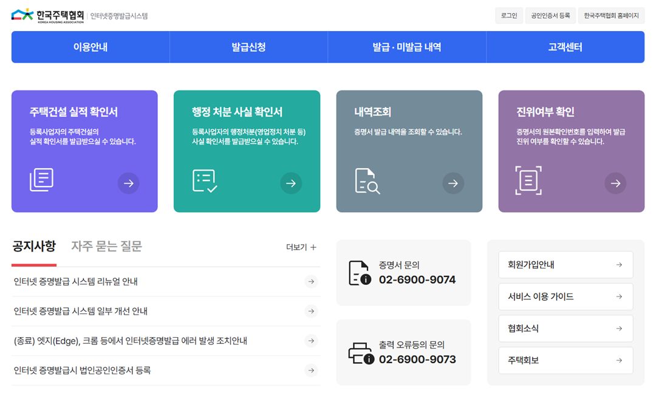
Task: Click arrow circle in 행정 처분 사실 확인서 card
Action: 291,183
